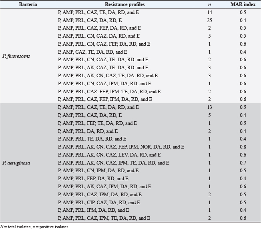The image size is (261, 229).
Task: Click the resistance profile containing NOR
Action: coord(121,147)
